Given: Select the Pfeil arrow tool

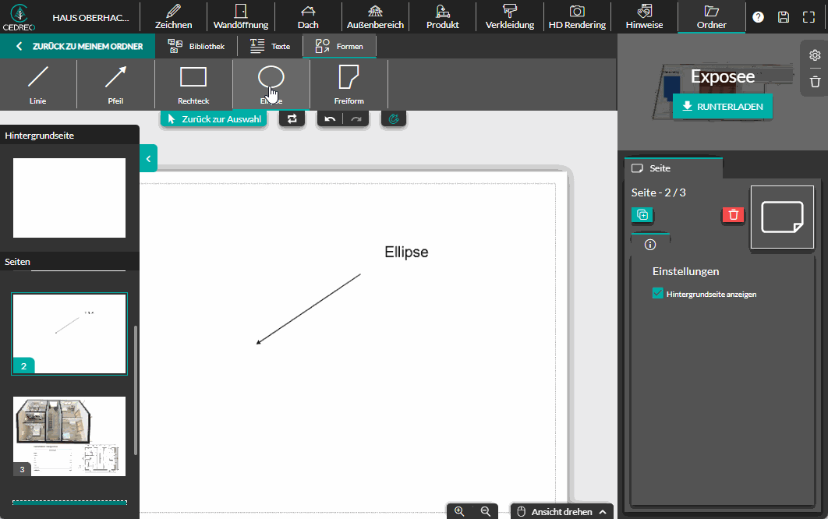Looking at the screenshot, I should pyautogui.click(x=115, y=84).
